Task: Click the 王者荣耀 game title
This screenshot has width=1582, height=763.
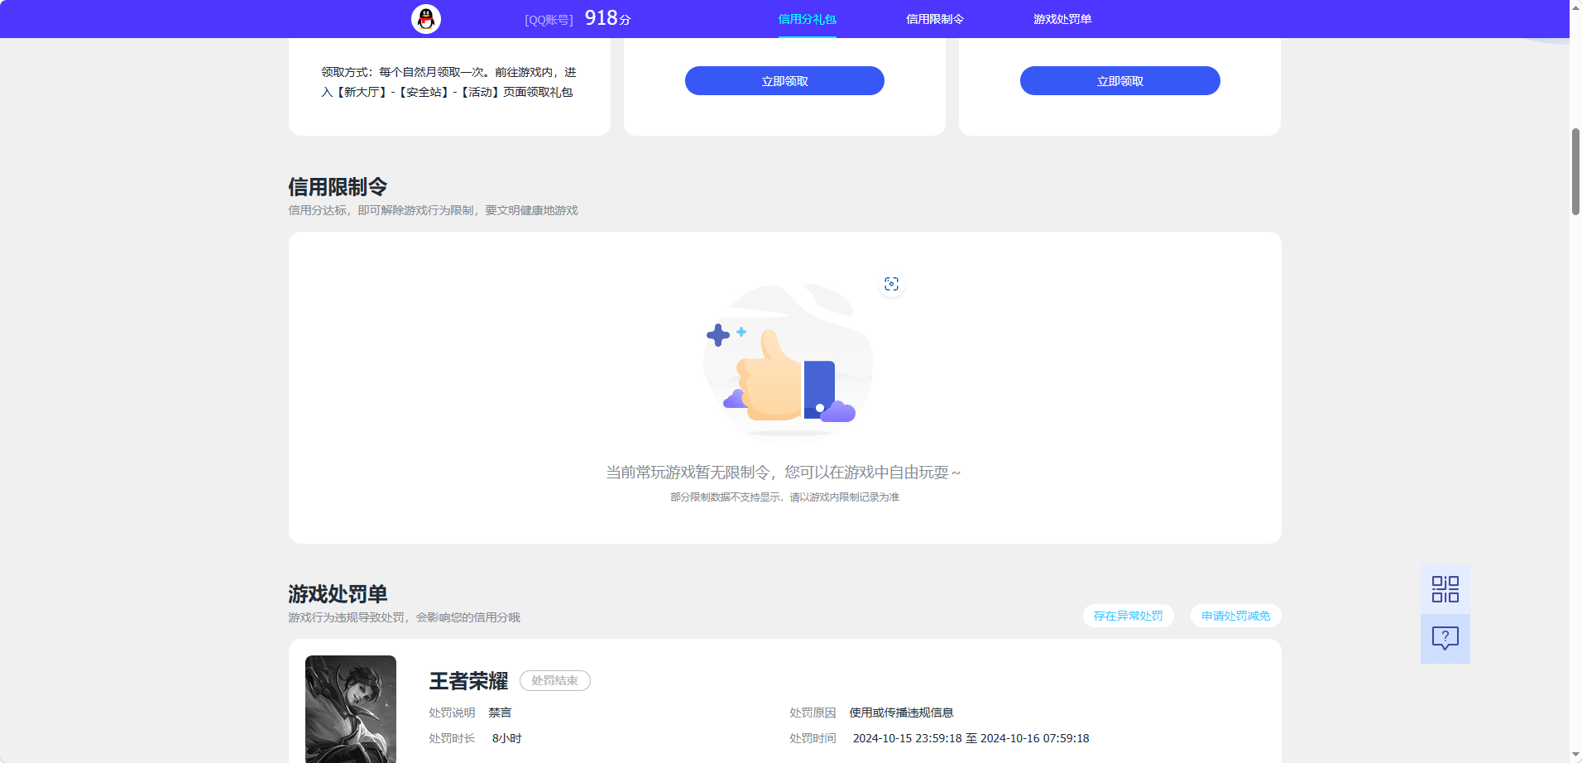Action: (x=468, y=681)
